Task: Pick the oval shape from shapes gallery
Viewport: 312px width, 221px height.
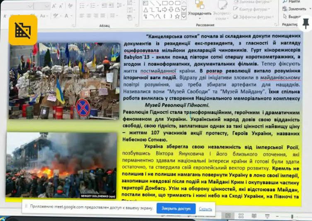Action: (x=171, y=3)
